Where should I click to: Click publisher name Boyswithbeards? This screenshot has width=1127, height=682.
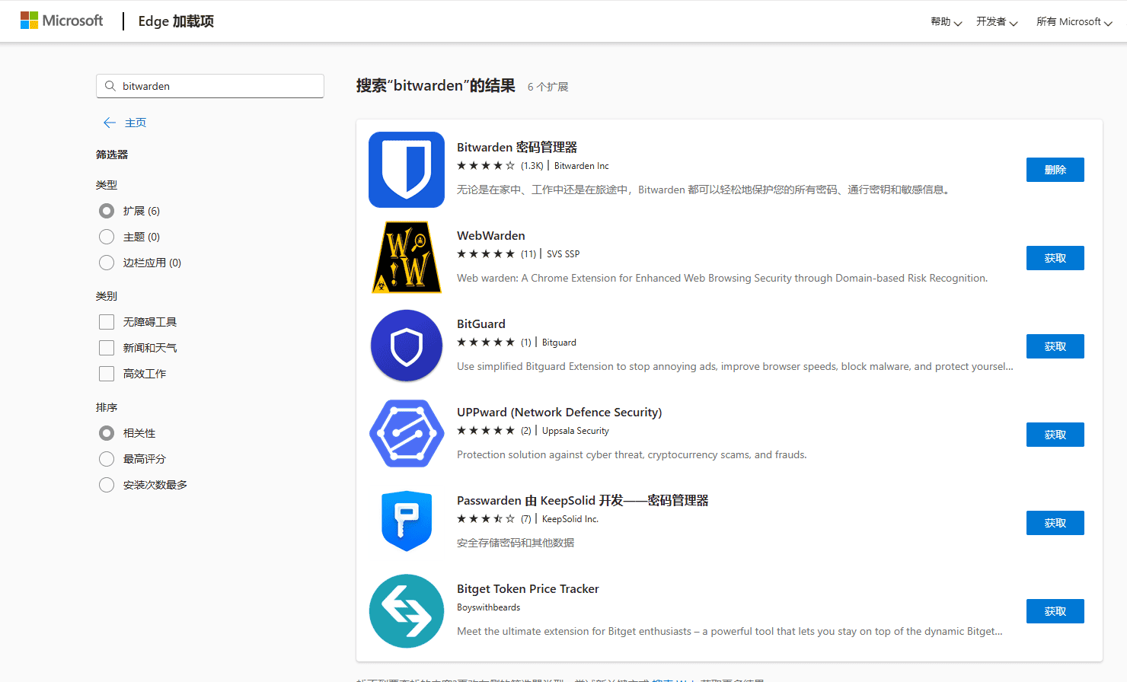(489, 607)
